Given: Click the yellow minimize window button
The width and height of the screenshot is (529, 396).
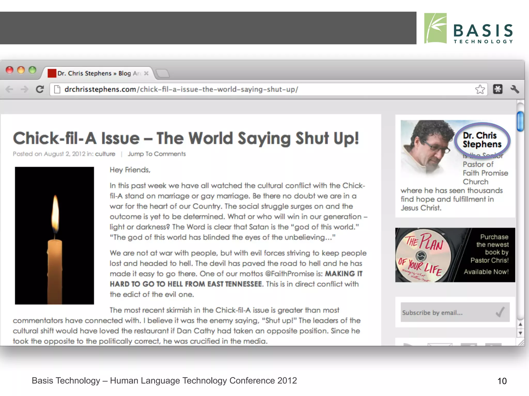Looking at the screenshot, I should [21, 70].
